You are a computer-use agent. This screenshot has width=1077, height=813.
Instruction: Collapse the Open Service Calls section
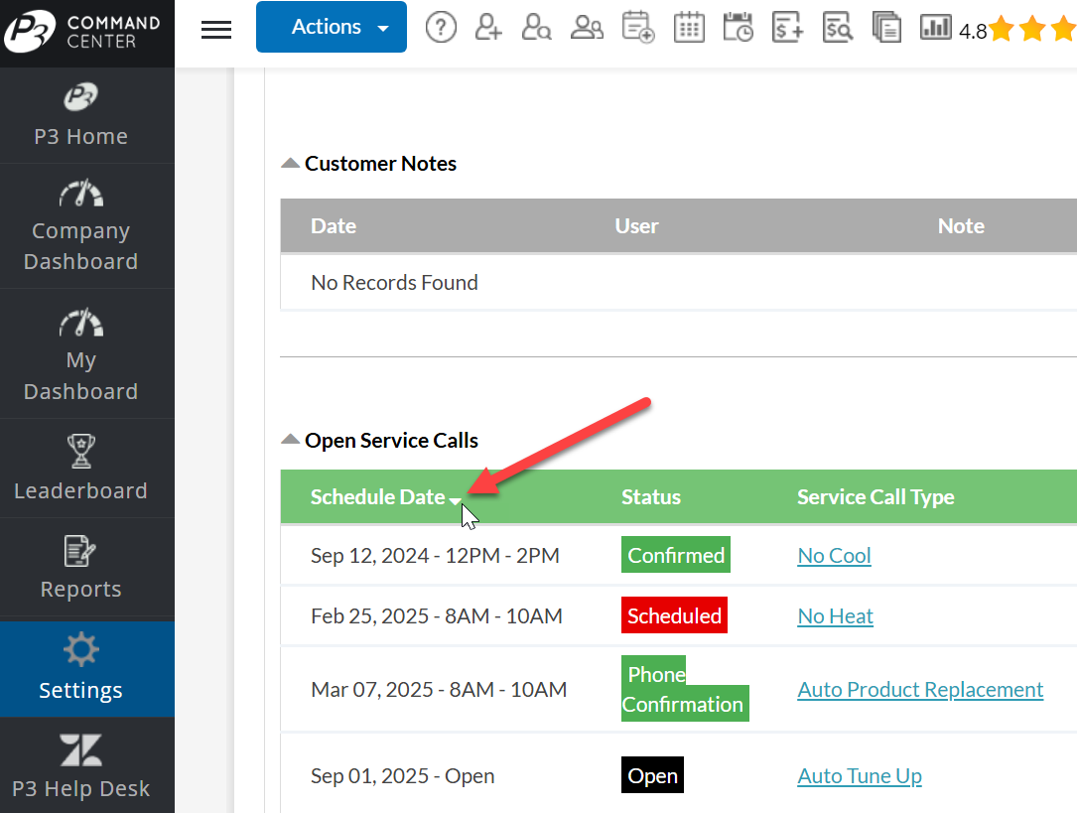click(291, 440)
